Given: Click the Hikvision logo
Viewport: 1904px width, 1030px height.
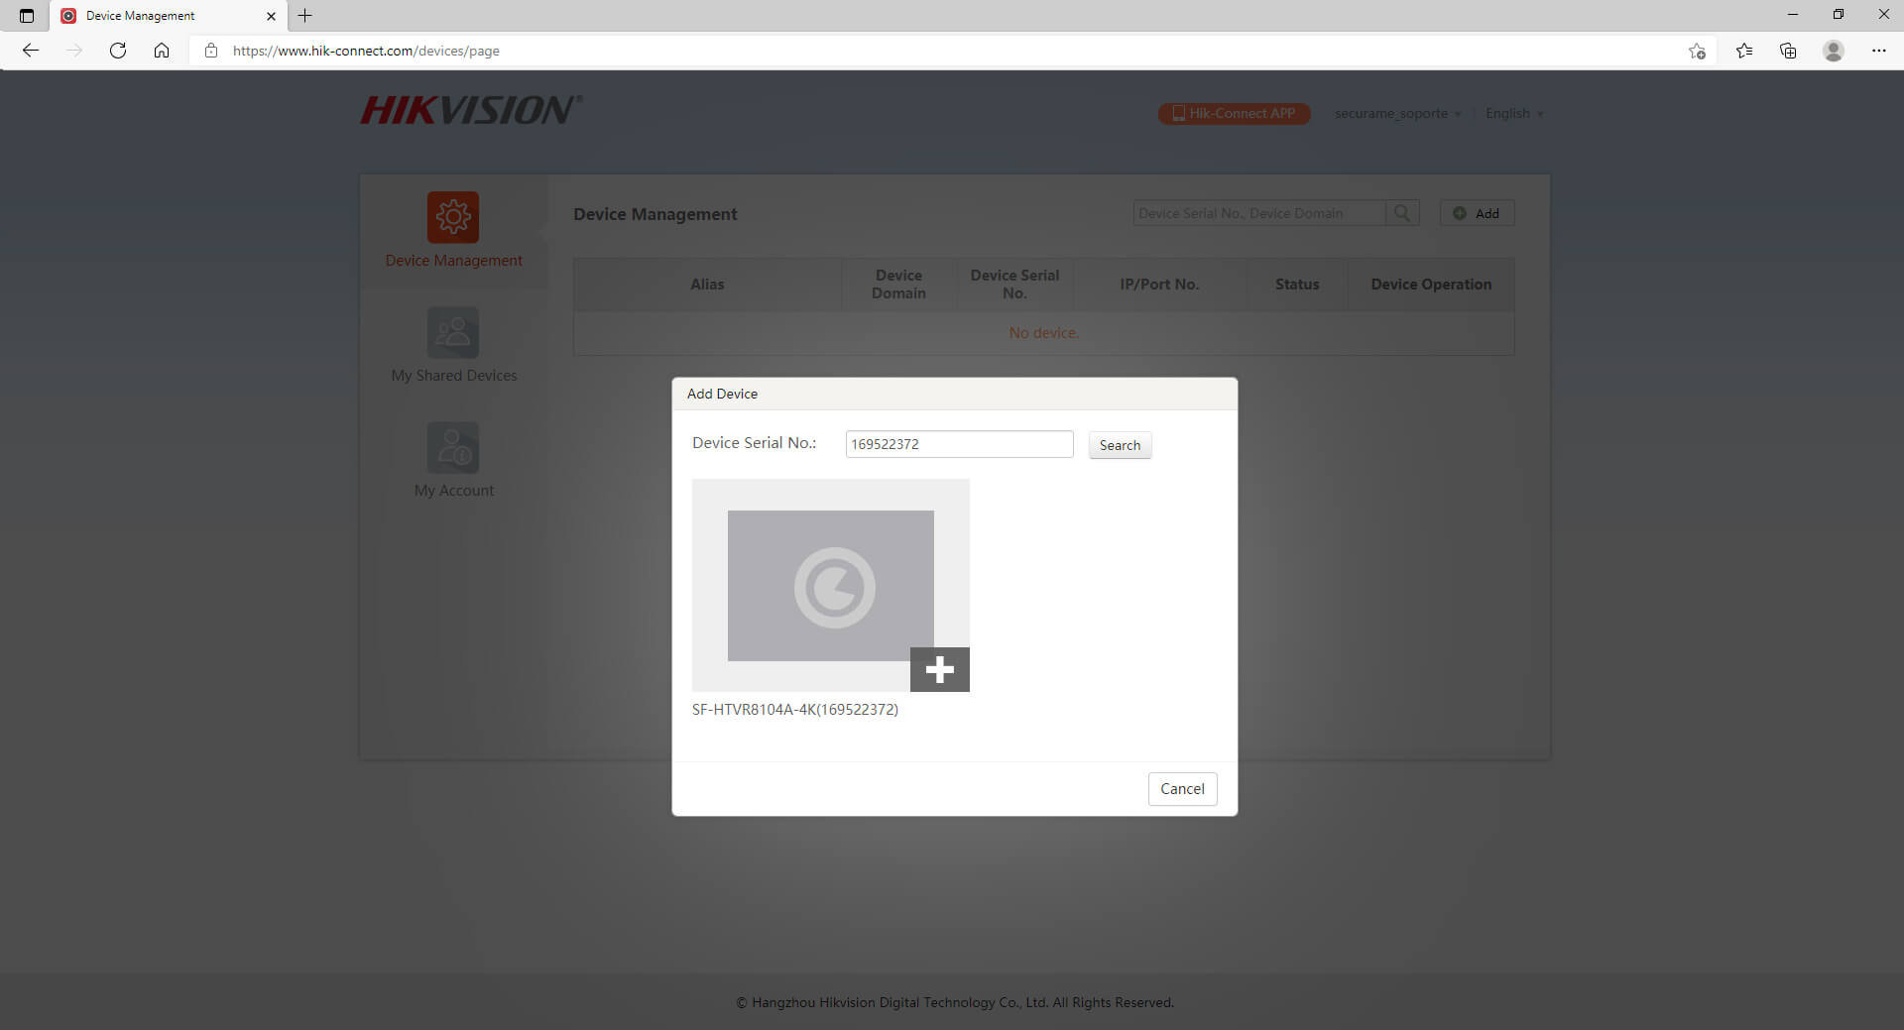Looking at the screenshot, I should click(x=471, y=110).
